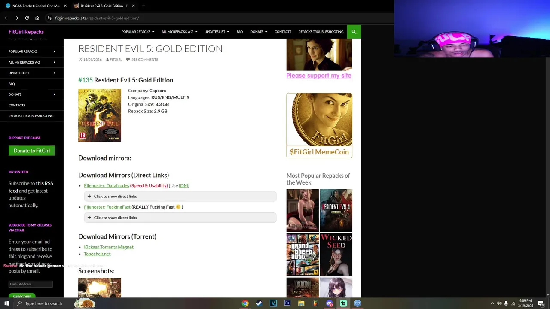
Task: Open Repacks Troubleshooting in left sidebar
Action: pos(31,116)
